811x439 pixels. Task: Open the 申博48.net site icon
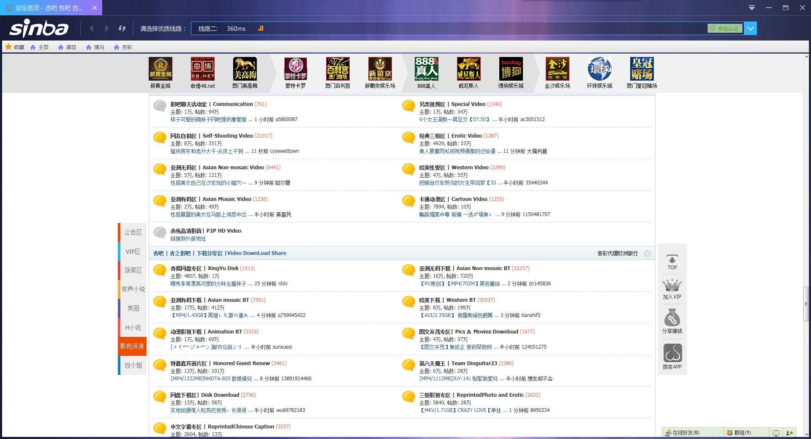click(x=203, y=69)
